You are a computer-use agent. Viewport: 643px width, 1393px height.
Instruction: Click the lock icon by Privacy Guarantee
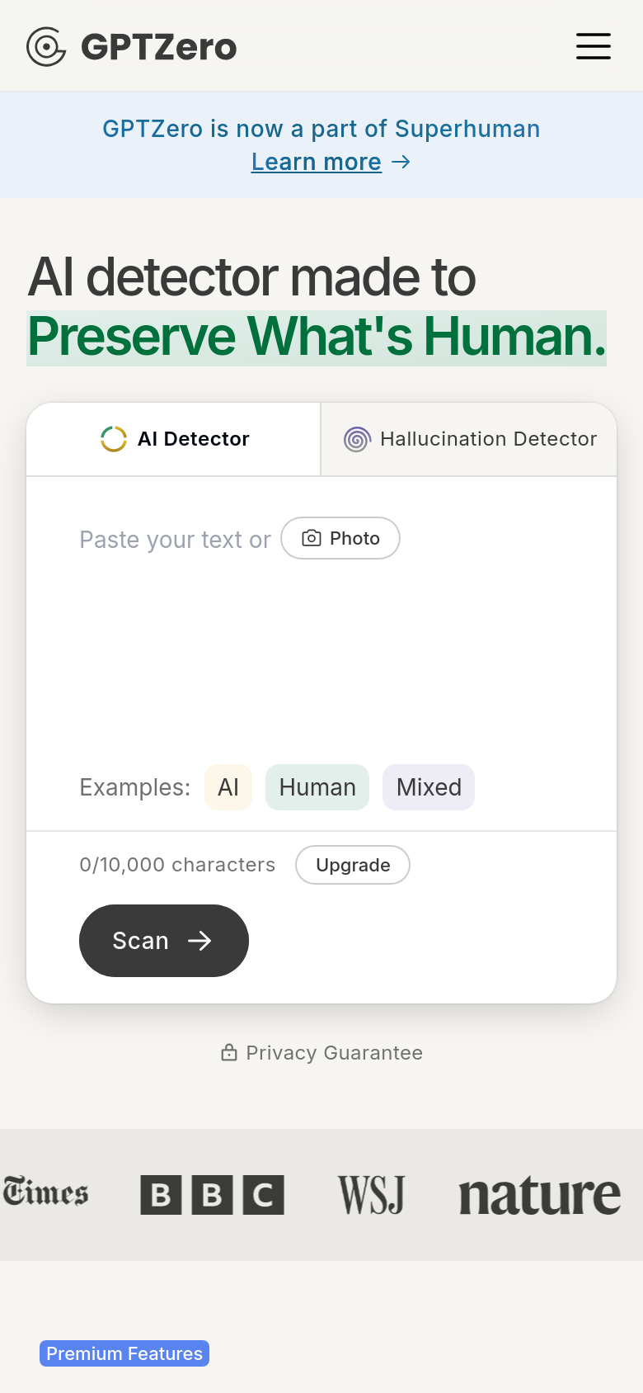(x=229, y=1052)
